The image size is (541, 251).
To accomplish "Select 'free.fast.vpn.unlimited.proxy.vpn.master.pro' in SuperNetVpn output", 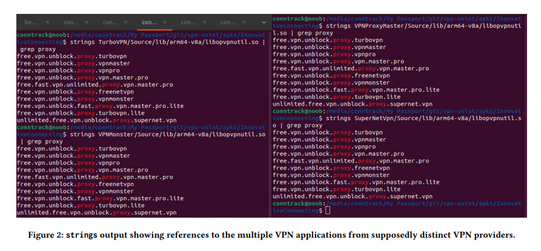I will (351, 161).
